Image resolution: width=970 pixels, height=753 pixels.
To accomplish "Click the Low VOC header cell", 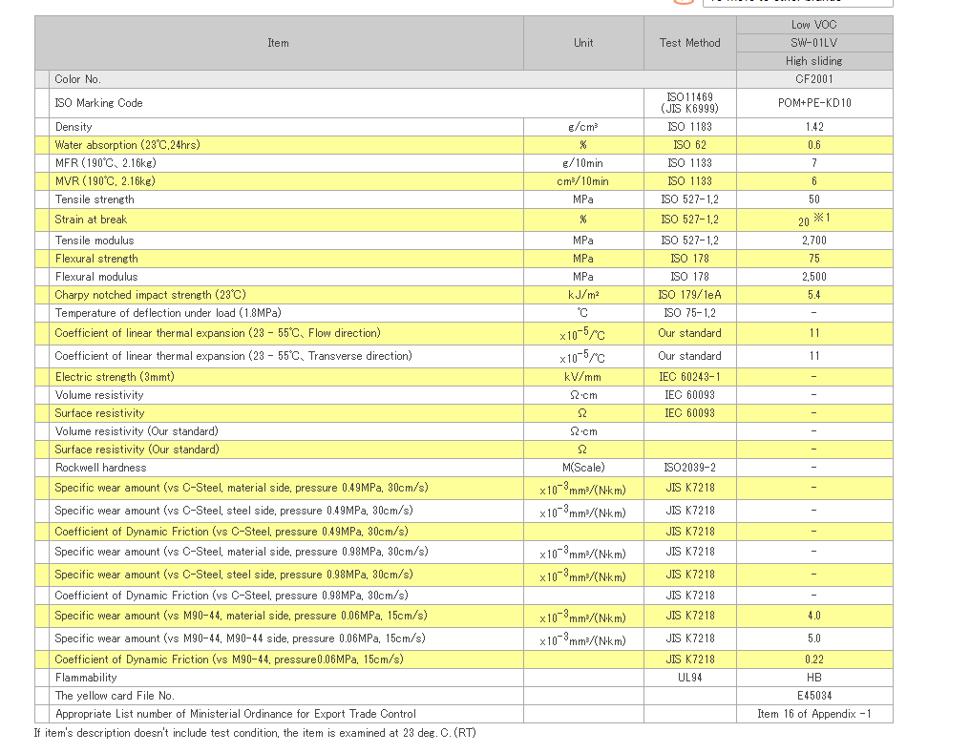I will 814,25.
